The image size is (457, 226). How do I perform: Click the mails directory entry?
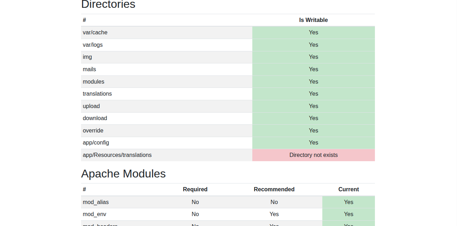(89, 69)
